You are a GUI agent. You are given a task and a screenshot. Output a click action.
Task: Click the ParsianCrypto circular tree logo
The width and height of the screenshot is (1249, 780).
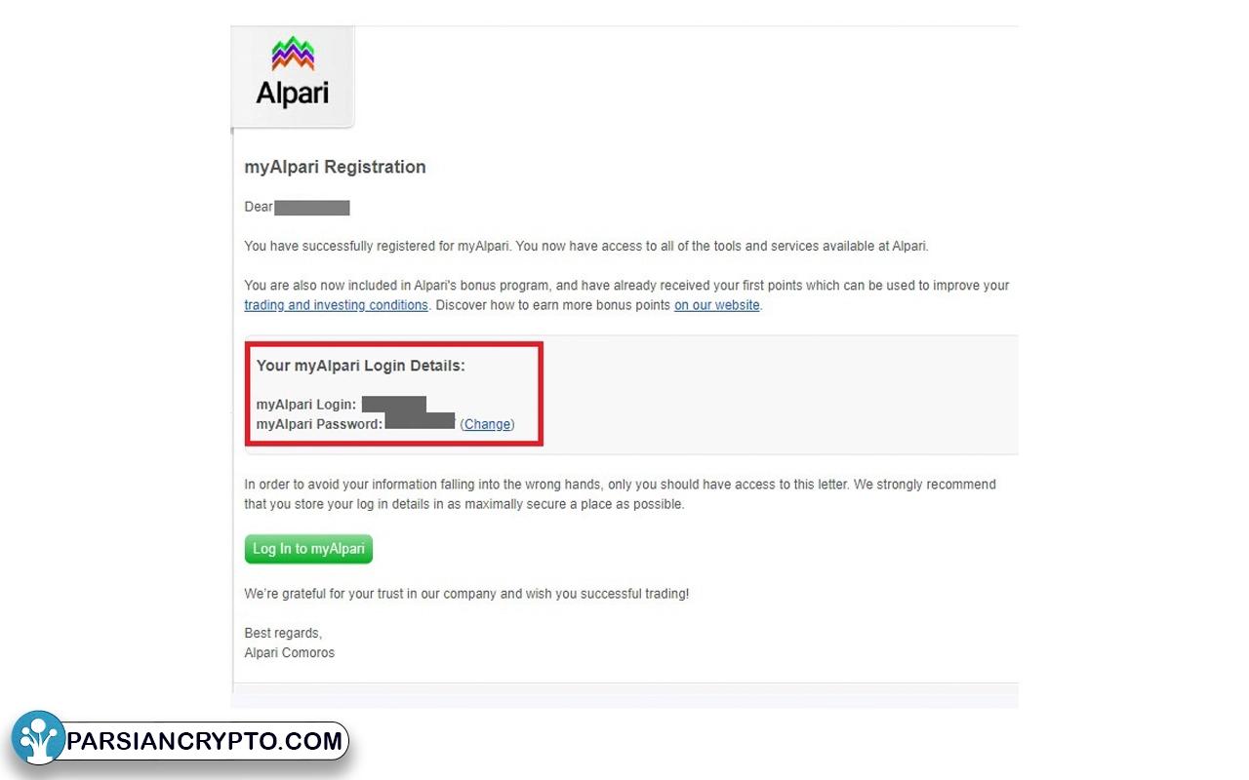39,737
